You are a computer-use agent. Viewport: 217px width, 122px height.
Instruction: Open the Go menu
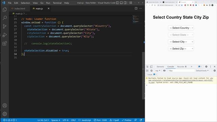tap(42, 3)
